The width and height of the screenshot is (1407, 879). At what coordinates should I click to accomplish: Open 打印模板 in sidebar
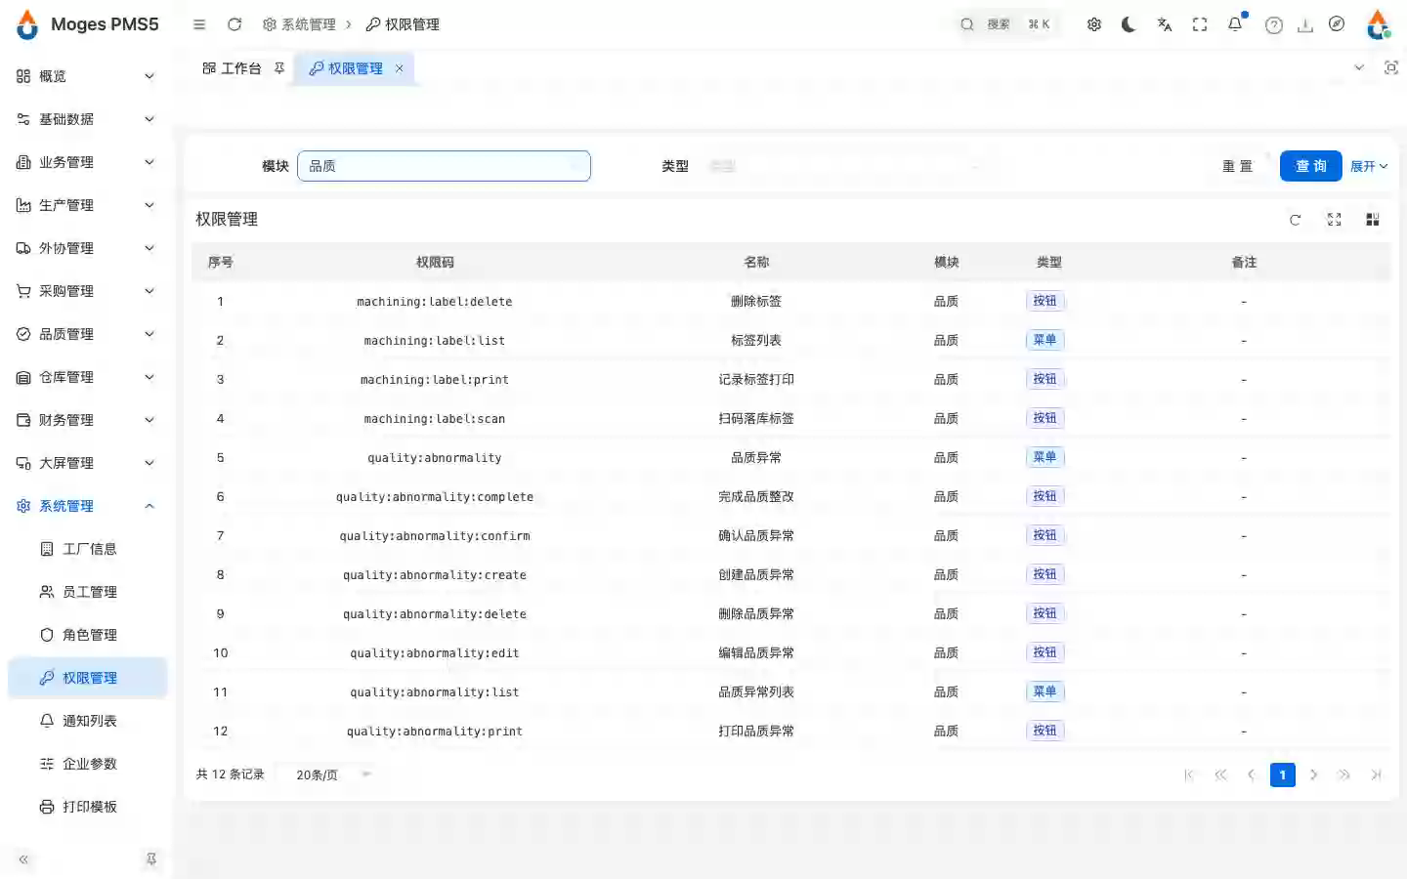coord(88,807)
